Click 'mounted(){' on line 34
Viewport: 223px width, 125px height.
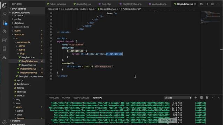coord(68,63)
